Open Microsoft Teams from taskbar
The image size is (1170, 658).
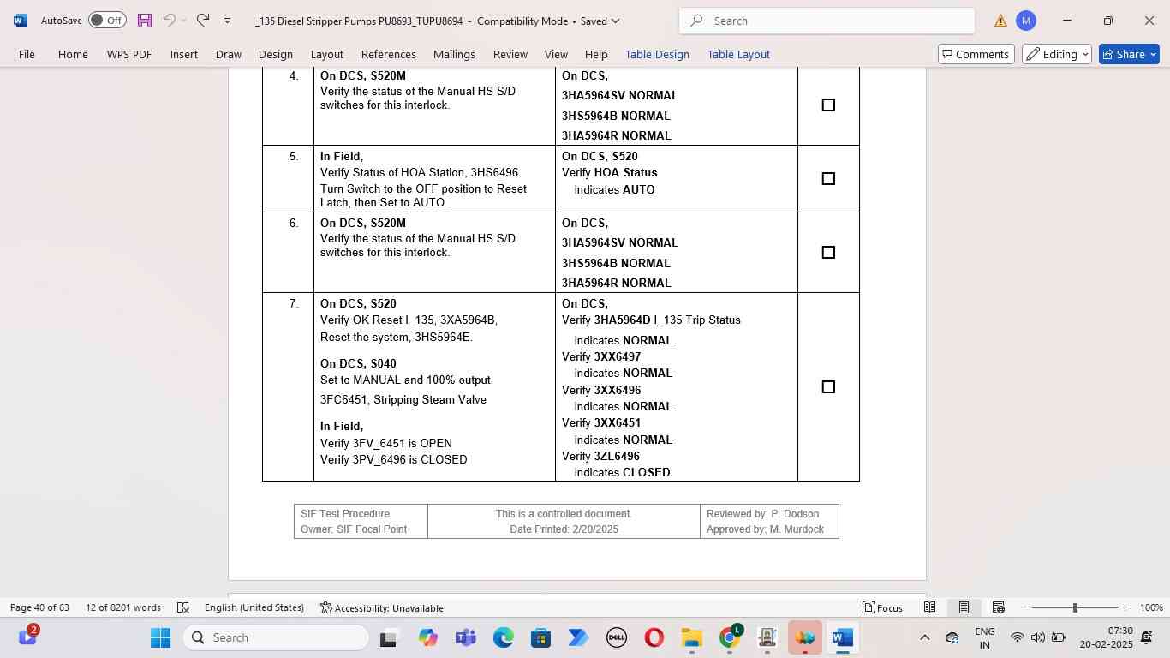point(465,637)
